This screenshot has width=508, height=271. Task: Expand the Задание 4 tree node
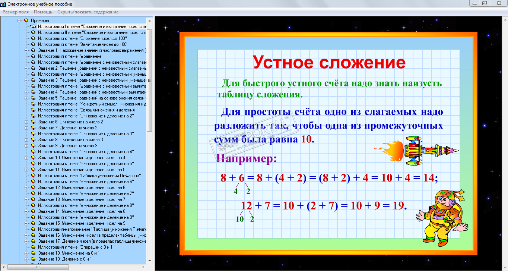(26, 92)
